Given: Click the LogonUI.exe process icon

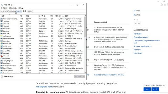Looking at the screenshot, I should click(2, 51).
